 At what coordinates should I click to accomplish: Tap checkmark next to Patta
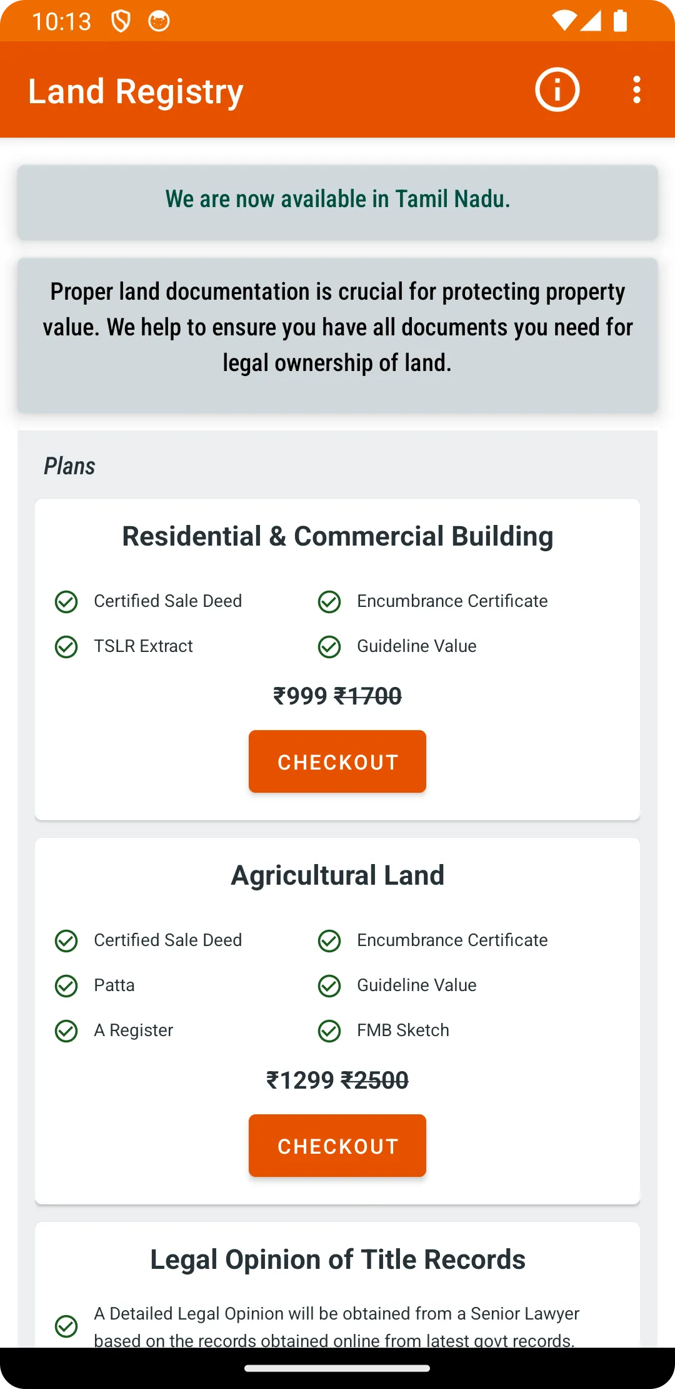tap(66, 985)
